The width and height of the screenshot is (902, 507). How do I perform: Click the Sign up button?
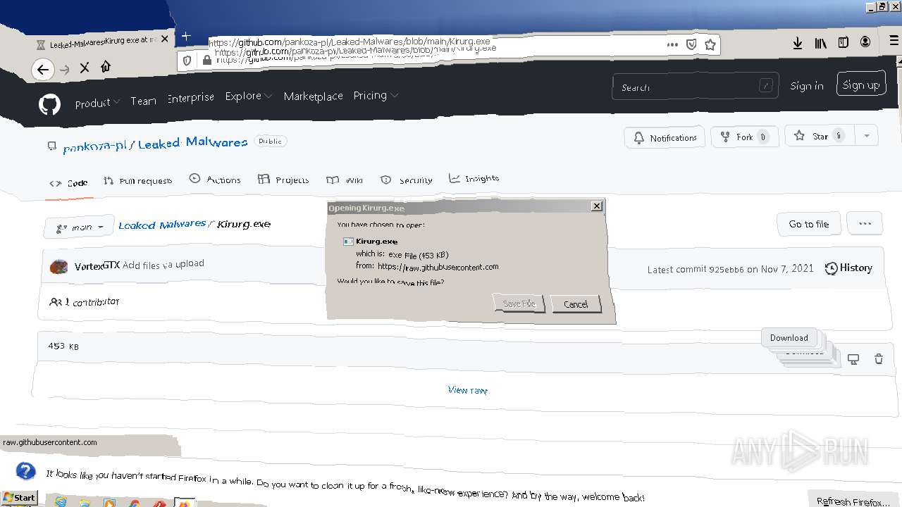click(861, 84)
